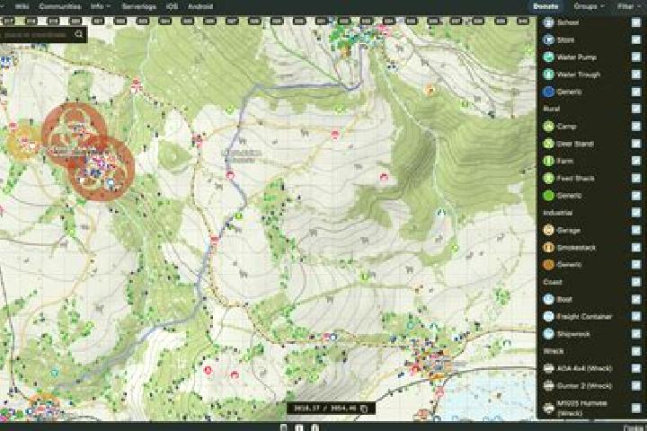Screen dimensions: 647x431
Task: Click the orange Generic industrial color marker
Action: [x=548, y=265]
